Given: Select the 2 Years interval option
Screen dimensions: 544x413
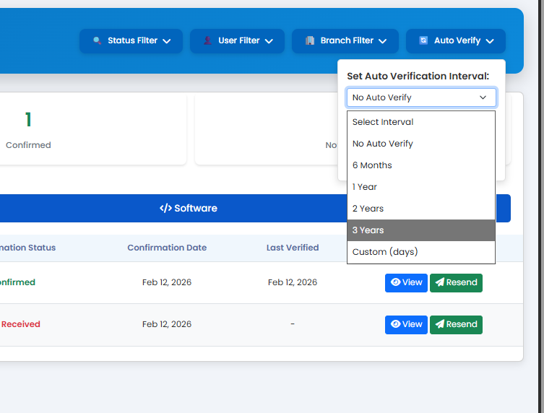Looking at the screenshot, I should click(x=421, y=209).
